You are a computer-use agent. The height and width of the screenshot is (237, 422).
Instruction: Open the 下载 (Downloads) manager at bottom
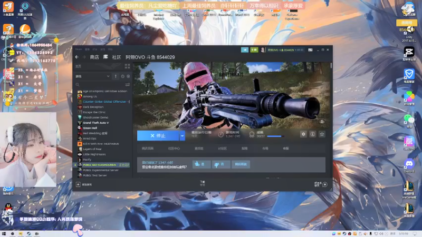pos(203,183)
